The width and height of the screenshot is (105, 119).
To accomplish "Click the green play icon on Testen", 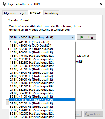I will 82,37.
